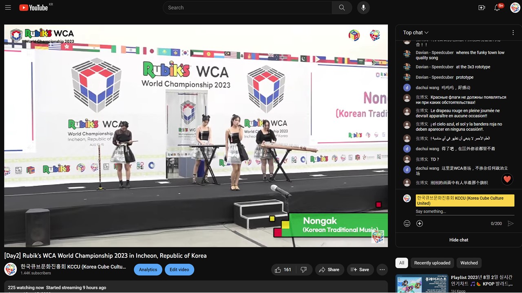522x293 pixels.
Task: Send a heart reaction in chat
Action: pos(507,179)
